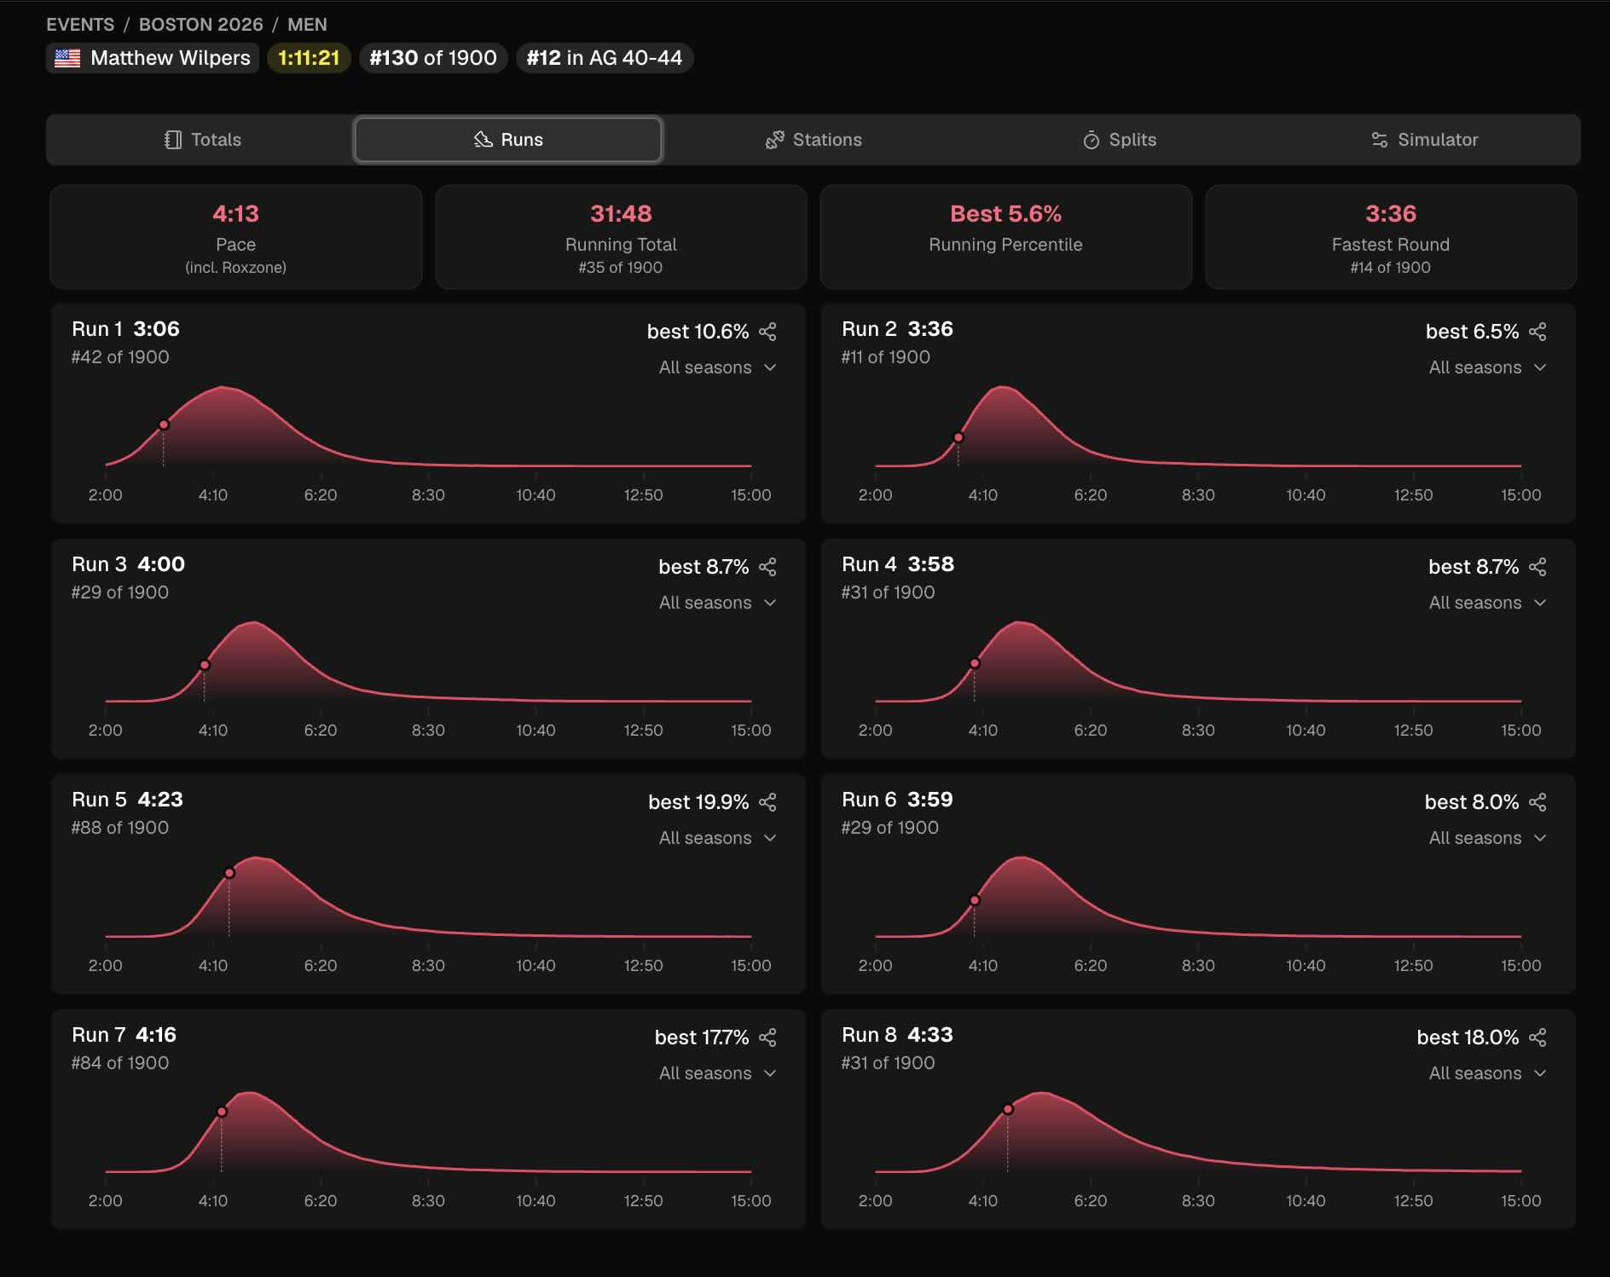
Task: Click '#14 of 1900' in Fastest Round card
Action: coord(1391,268)
